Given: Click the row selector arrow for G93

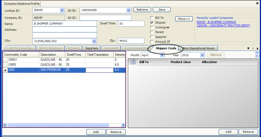Looking at the screenshot, I should pos(5,70).
